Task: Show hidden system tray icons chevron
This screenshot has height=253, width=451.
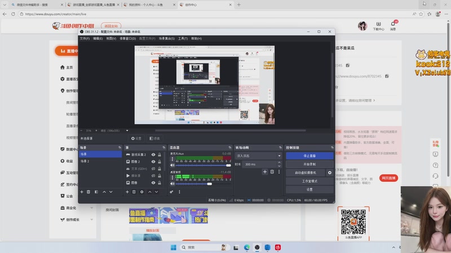Action: (x=393, y=247)
